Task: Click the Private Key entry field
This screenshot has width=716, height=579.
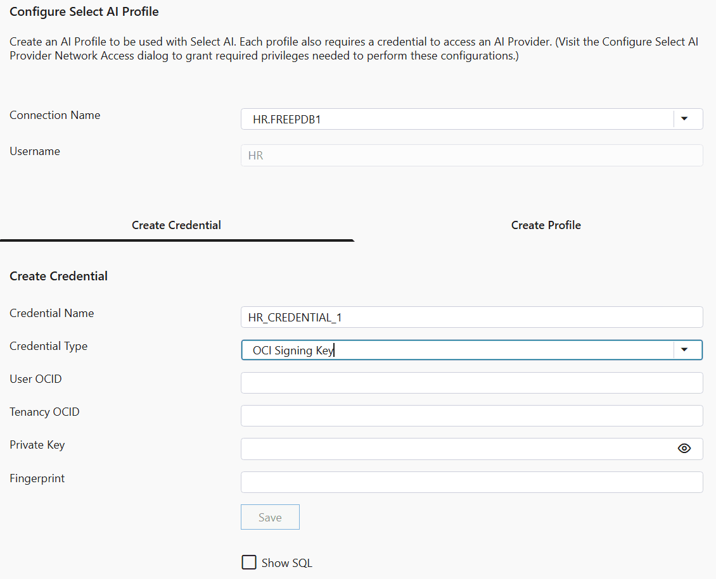Action: 456,448
